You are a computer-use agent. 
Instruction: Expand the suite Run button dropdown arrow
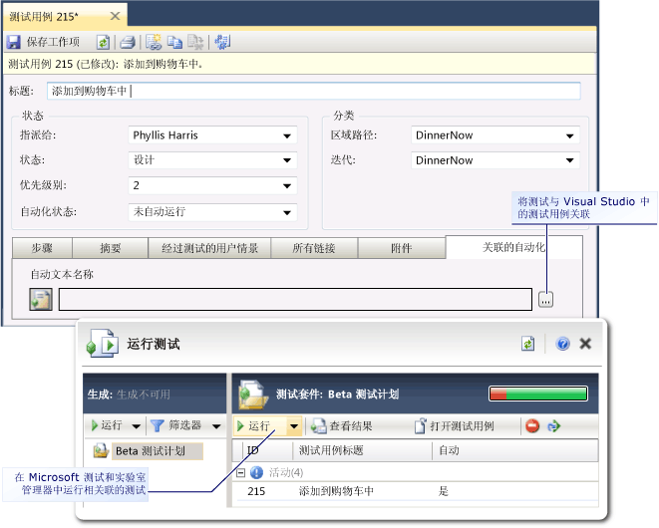(294, 426)
